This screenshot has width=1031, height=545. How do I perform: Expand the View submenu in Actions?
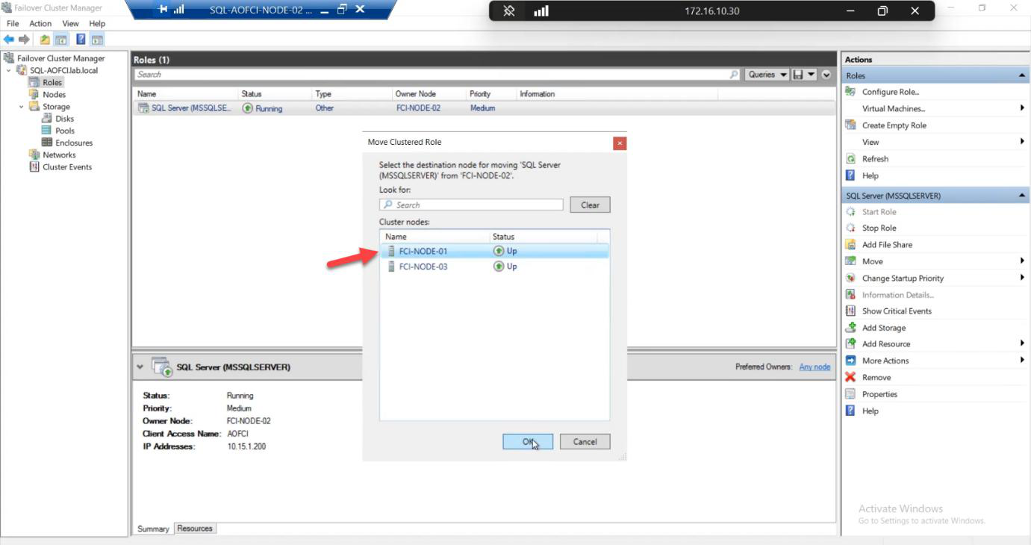click(x=1022, y=142)
